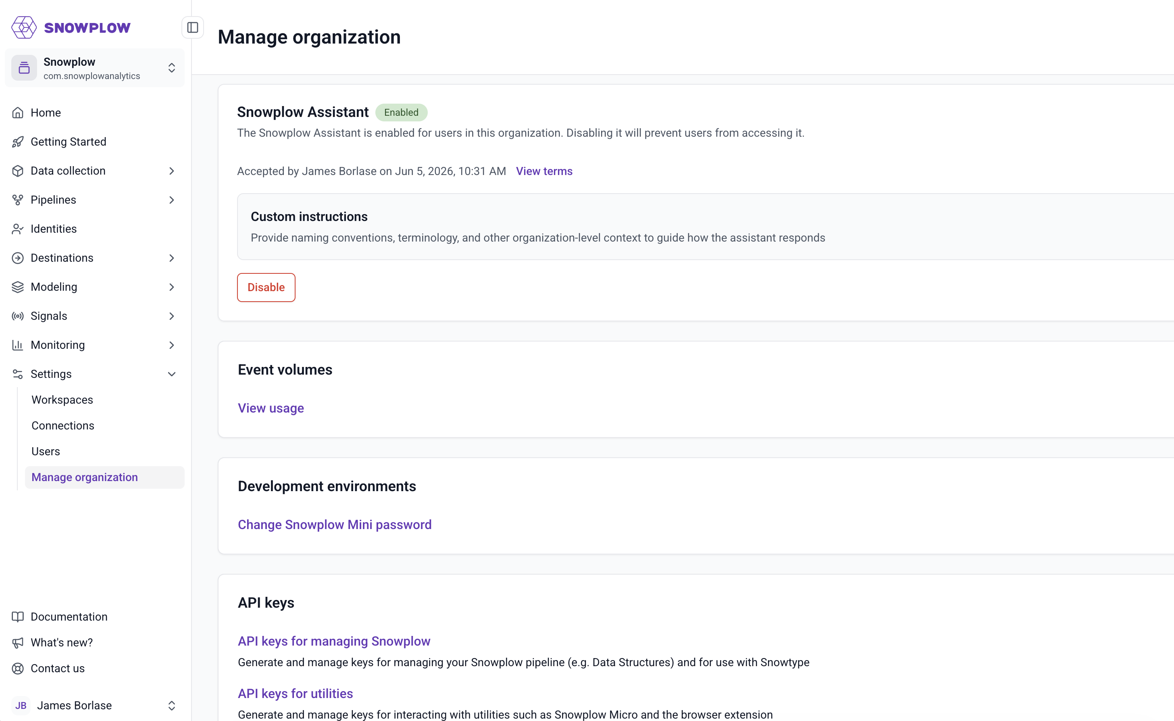Collapse the Settings submenu chevron
Image resolution: width=1174 pixels, height=721 pixels.
pyautogui.click(x=172, y=375)
